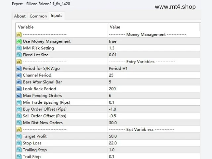Viewport: 212px width, 159px height.
Task: Click the icon beside Stop Loss
Action: pos(19,143)
